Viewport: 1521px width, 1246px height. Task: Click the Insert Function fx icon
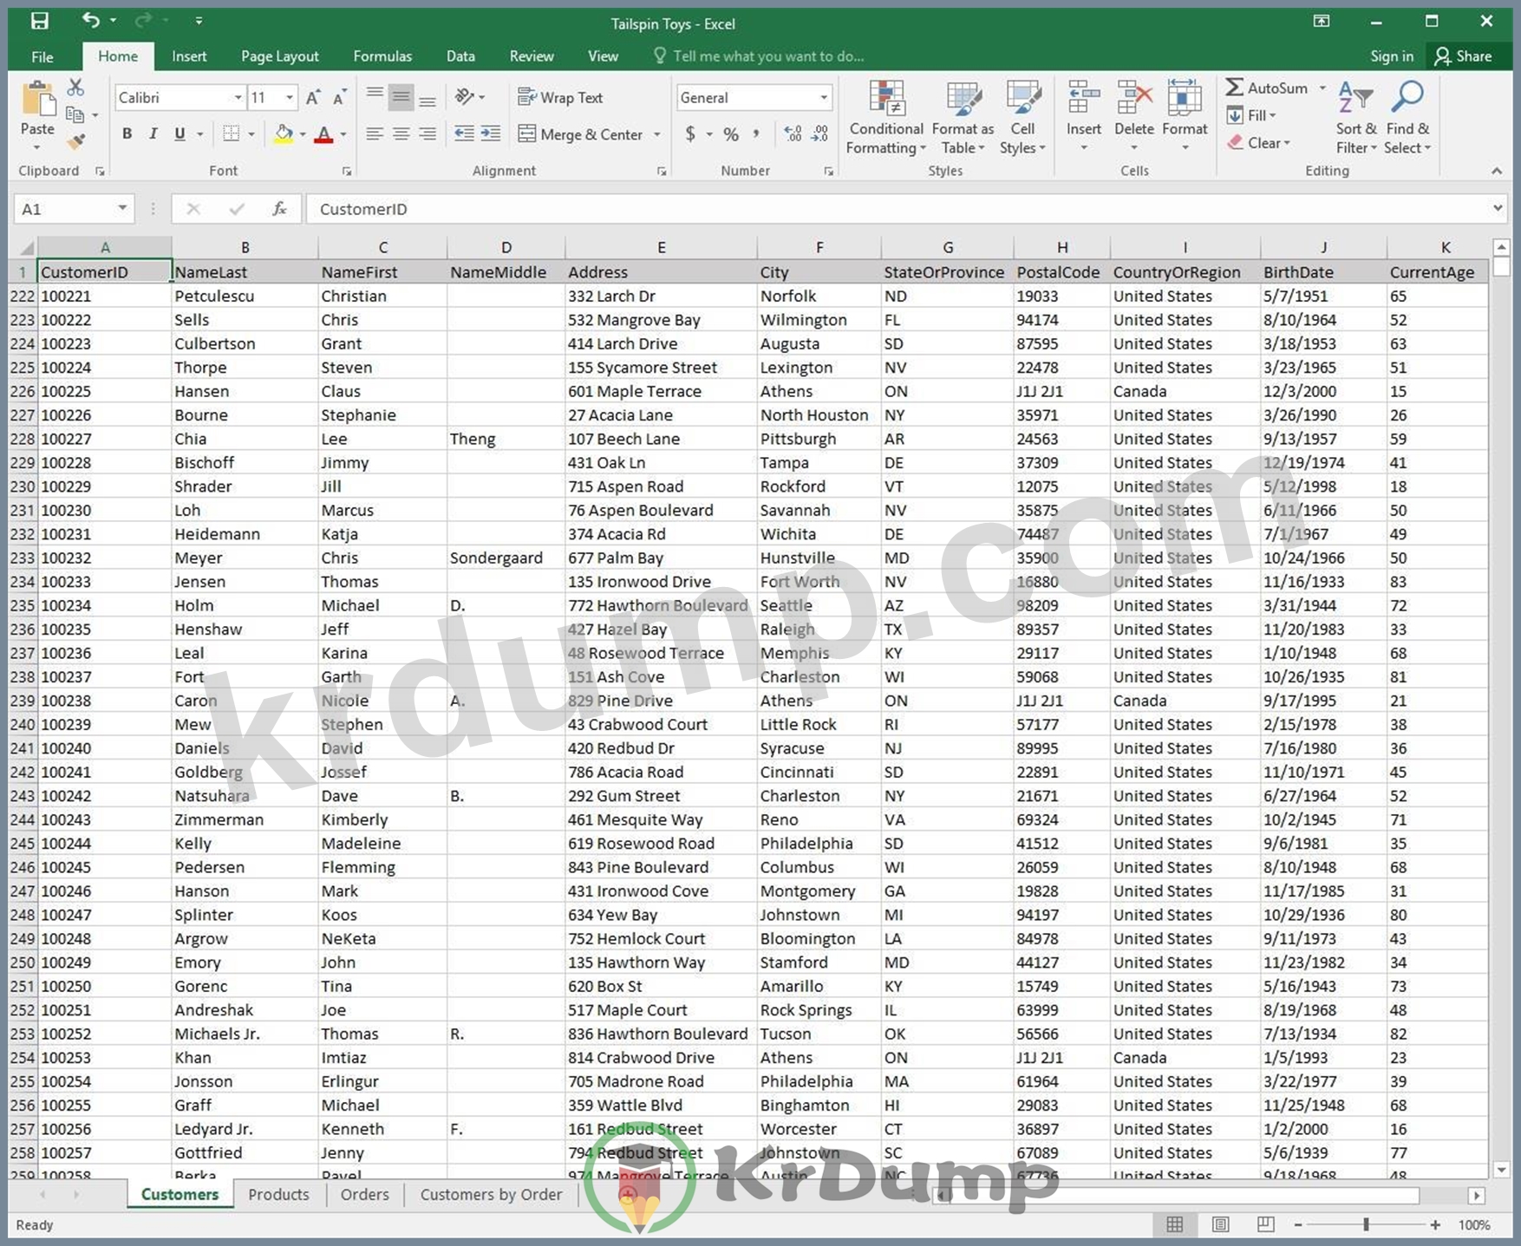pos(279,208)
